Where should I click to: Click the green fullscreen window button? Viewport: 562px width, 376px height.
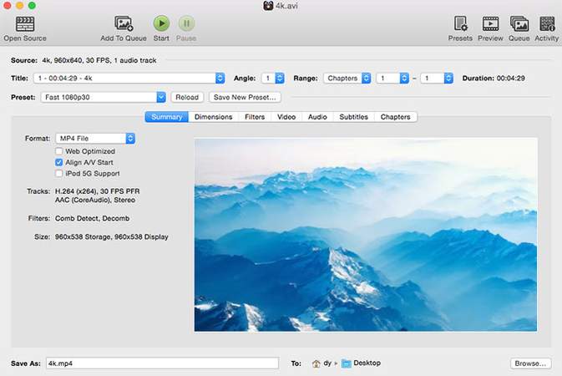click(32, 5)
